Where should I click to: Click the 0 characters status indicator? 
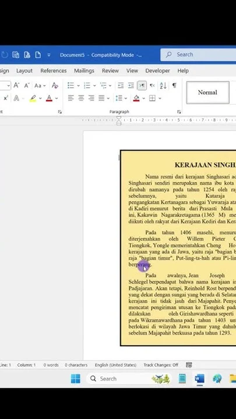(76, 365)
